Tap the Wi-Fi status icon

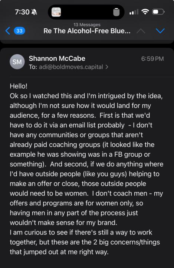pyautogui.click(x=145, y=12)
